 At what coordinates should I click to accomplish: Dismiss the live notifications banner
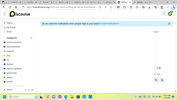[x=169, y=24]
